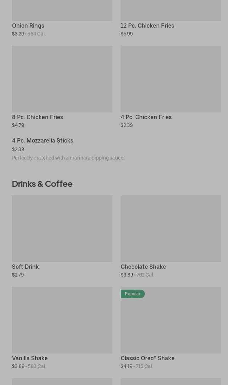The image size is (228, 385).
Task: Open the 4 Pc. Mozzarella Sticks item
Action: tap(42, 140)
